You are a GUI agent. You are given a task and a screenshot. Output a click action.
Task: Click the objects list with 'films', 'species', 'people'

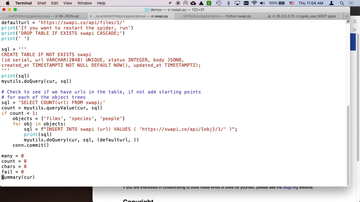click(69, 119)
